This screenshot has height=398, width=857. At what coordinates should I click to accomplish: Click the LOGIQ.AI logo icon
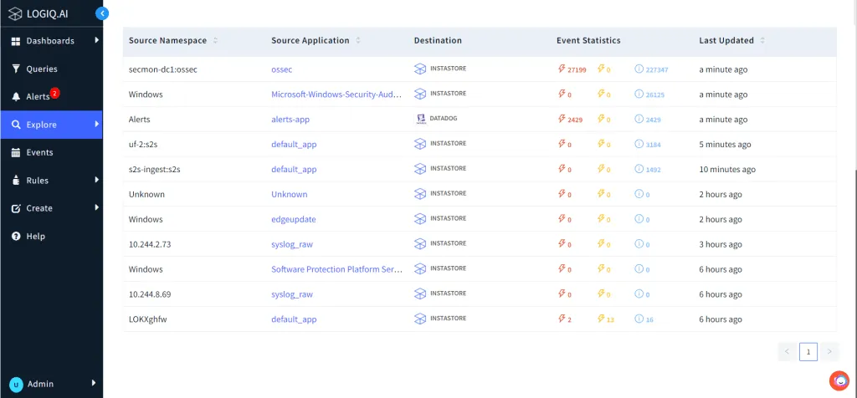[x=16, y=13]
